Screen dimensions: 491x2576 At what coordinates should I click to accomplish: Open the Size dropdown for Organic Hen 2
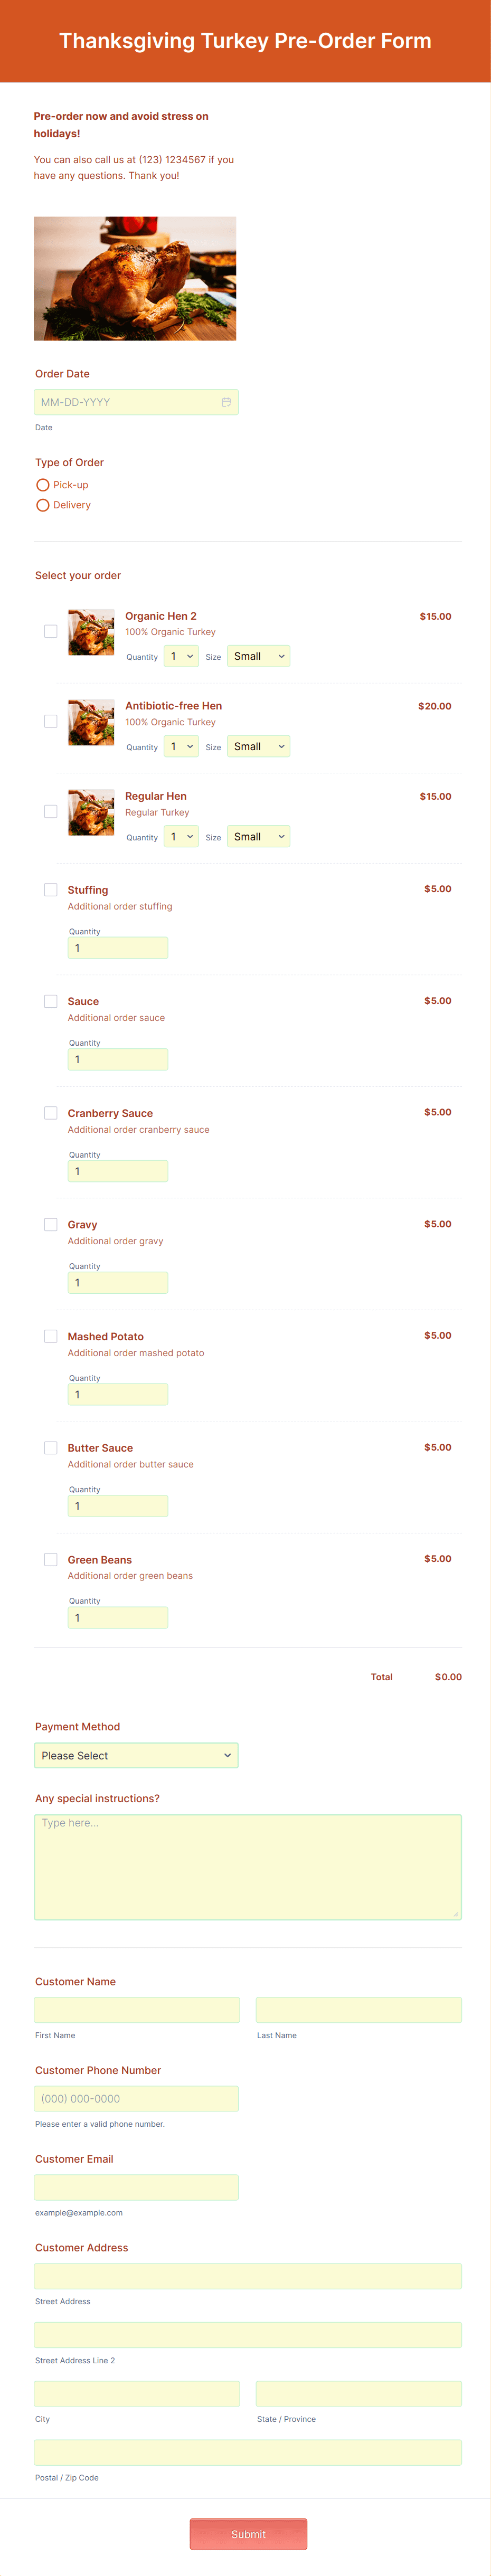[x=258, y=656]
